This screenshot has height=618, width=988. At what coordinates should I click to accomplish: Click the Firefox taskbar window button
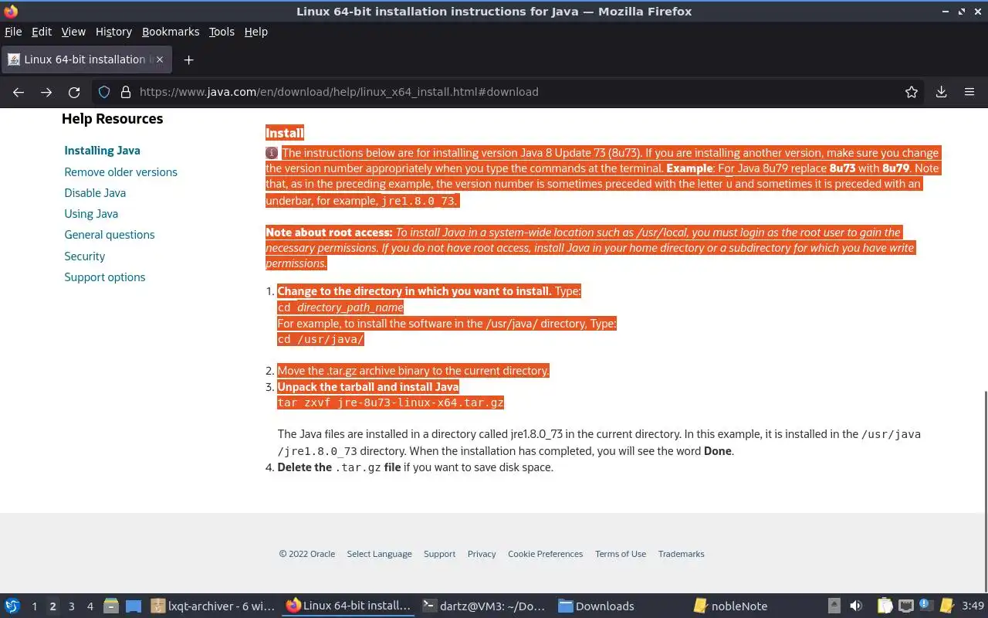coord(348,606)
